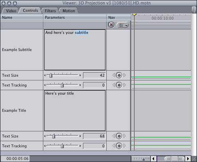Click the timeline zoom control with tick marks
The image size is (197, 162).
point(141,159)
